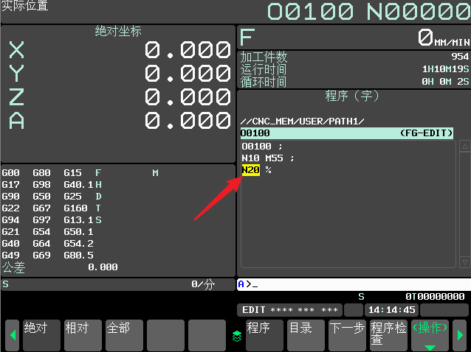Open the 目录 (directory) softkey
This screenshot has height=352, width=471.
pyautogui.click(x=306, y=335)
